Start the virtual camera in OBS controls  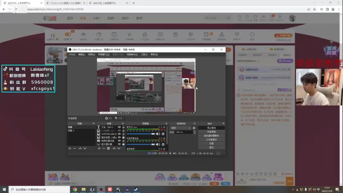click(x=211, y=136)
